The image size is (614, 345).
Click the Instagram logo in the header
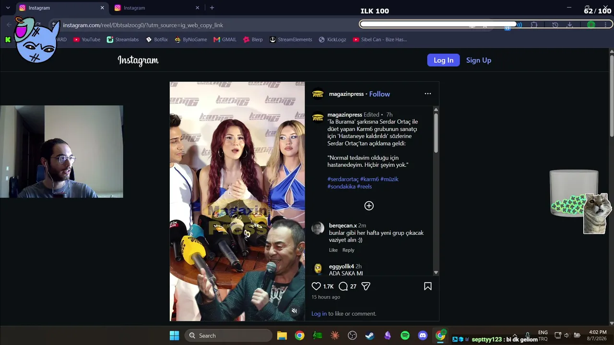pyautogui.click(x=138, y=60)
